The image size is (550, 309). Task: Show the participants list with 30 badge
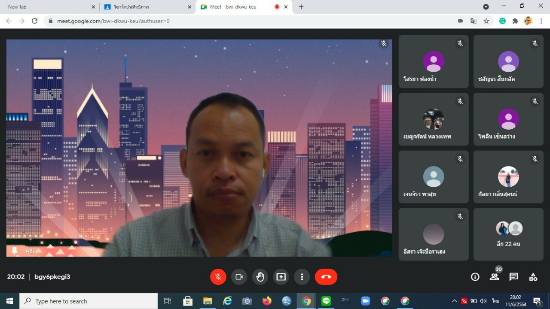click(x=495, y=277)
